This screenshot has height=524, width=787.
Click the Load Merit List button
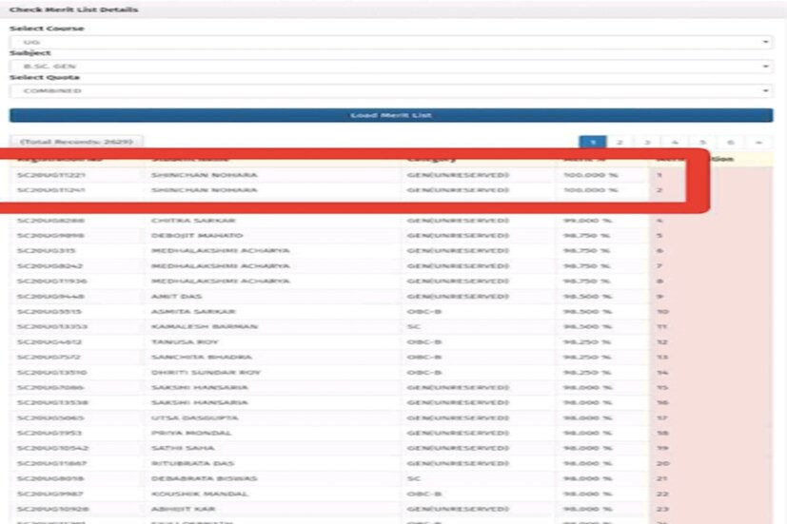click(390, 115)
